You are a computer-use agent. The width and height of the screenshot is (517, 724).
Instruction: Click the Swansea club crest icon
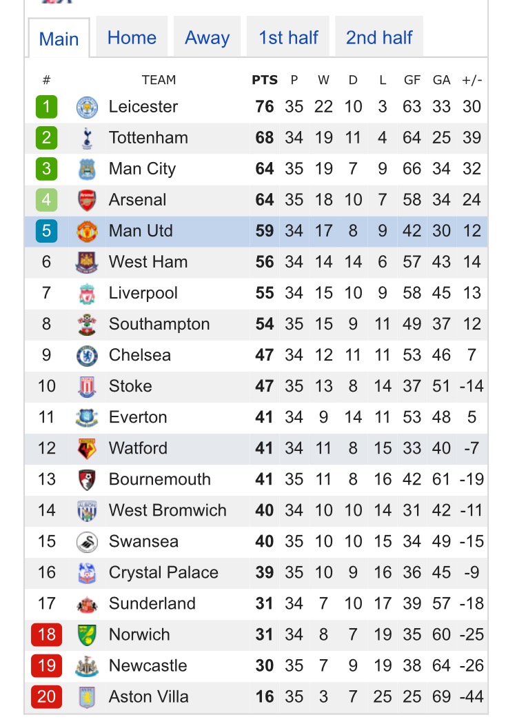click(87, 541)
